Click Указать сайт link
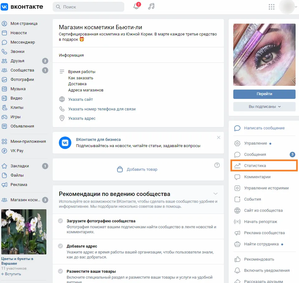 click(80, 100)
